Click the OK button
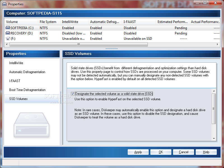Viewport: 224px width, 168px height. click(161, 152)
